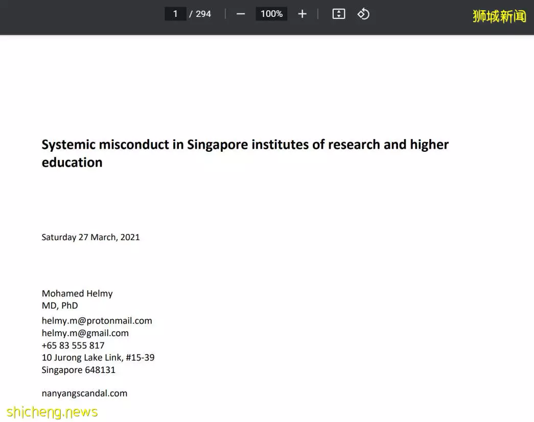The width and height of the screenshot is (534, 422).
Task: Click the "MD, PhD" credentials line
Action: click(60, 306)
